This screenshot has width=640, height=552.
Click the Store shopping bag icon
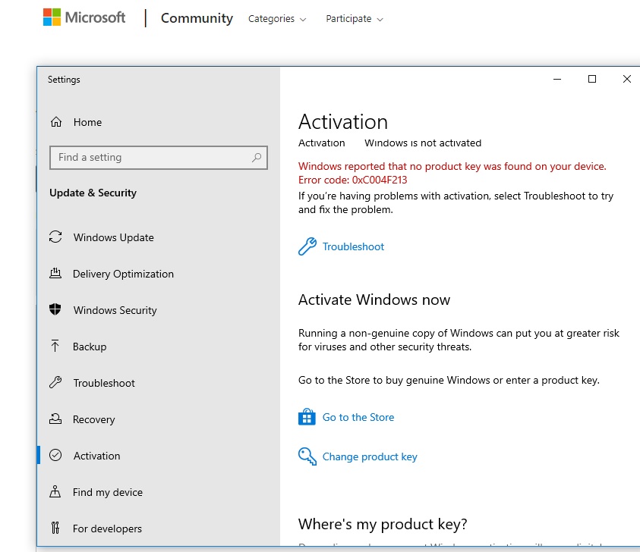[307, 416]
